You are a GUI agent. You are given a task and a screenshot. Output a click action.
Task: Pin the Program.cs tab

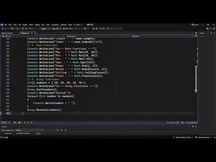coord(32,33)
